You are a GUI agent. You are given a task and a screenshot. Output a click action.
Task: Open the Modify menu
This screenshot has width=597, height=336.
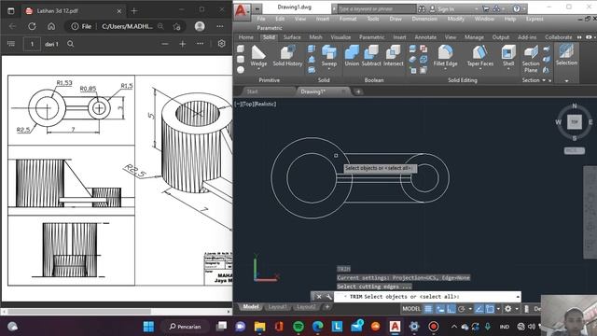click(x=456, y=19)
